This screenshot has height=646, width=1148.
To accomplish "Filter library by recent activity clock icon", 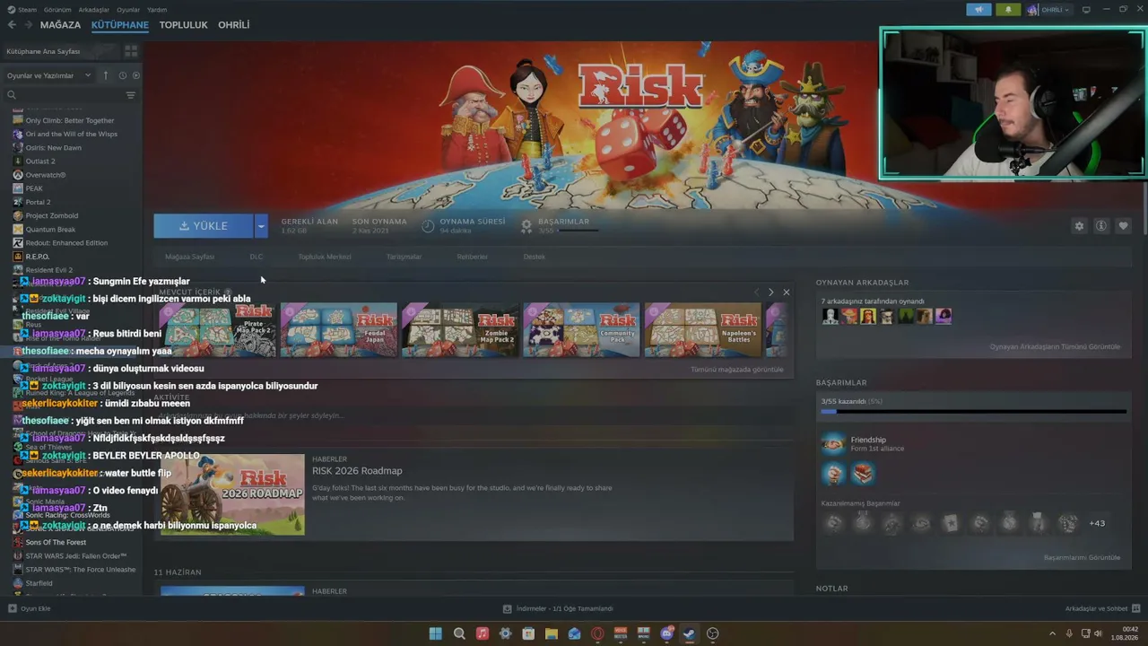I will coord(123,75).
